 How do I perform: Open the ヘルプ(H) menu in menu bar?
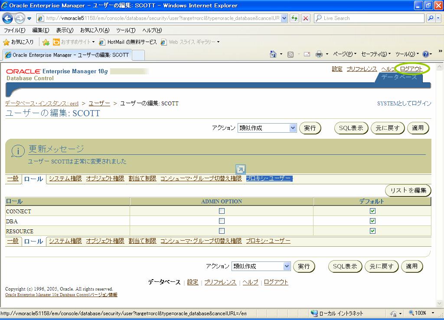tap(152, 30)
